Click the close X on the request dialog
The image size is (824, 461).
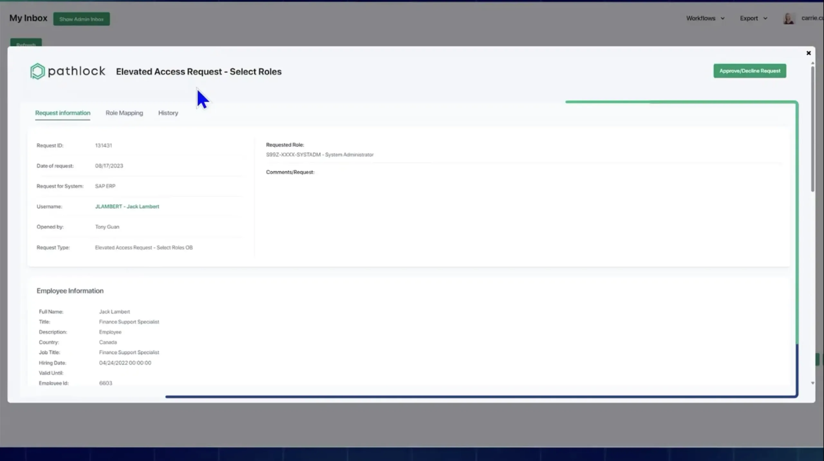coord(809,53)
